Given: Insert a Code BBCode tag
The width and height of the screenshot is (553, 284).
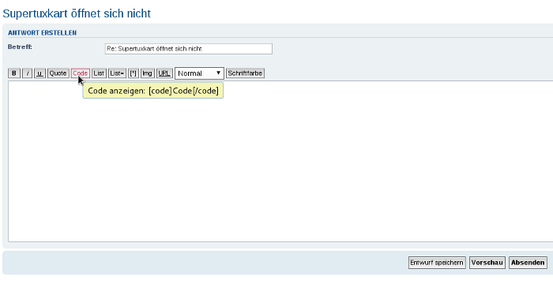Looking at the screenshot, I should (x=81, y=73).
